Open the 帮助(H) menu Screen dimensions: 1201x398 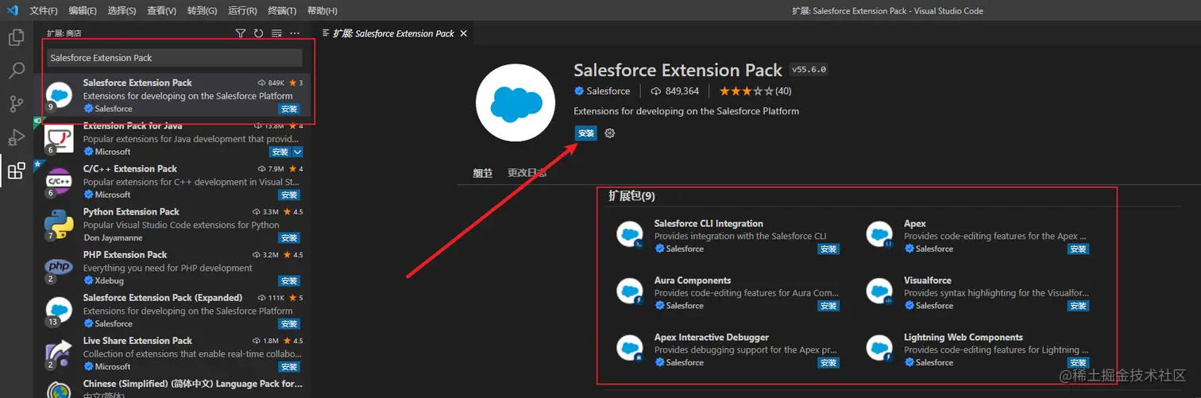322,10
